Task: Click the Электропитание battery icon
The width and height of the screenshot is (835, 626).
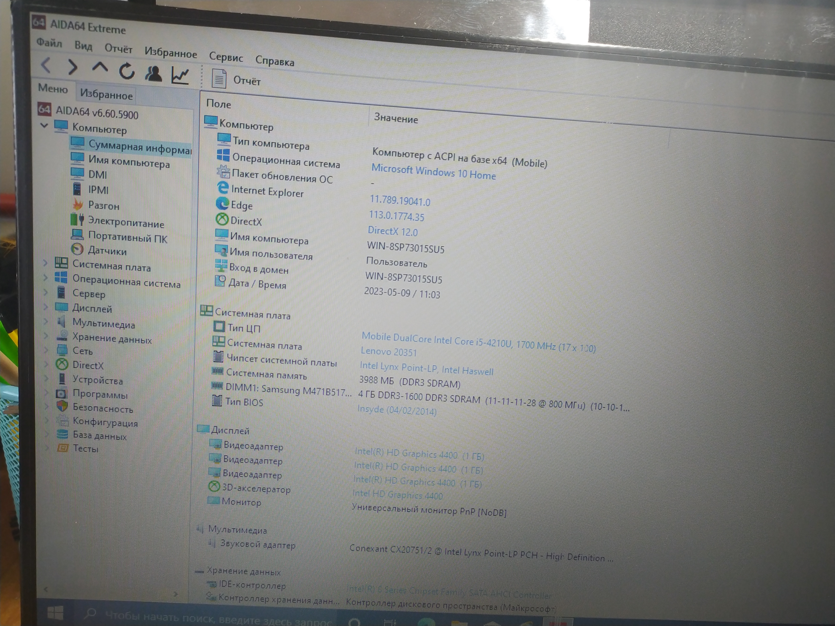Action: coord(77,219)
